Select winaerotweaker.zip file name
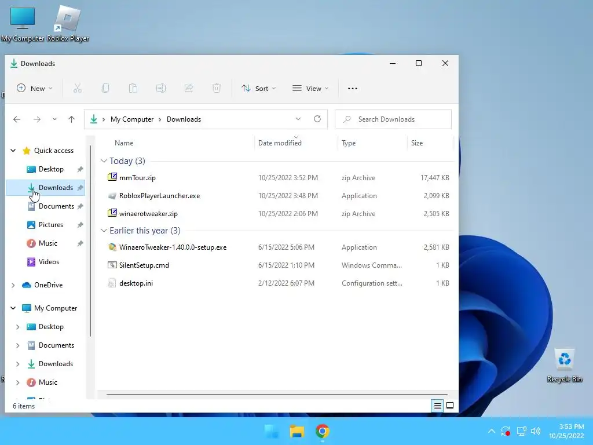This screenshot has height=445, width=593. [x=148, y=213]
